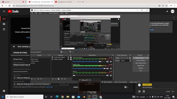Toggle the switch beside Unlisted in YouTube Studio
The height and width of the screenshot is (99, 177).
126,87
